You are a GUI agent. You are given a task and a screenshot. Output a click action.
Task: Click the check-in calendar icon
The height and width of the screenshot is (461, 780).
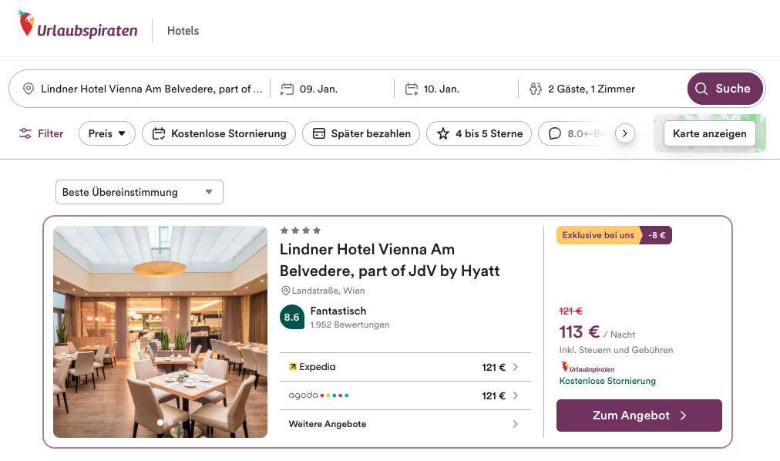(x=287, y=89)
